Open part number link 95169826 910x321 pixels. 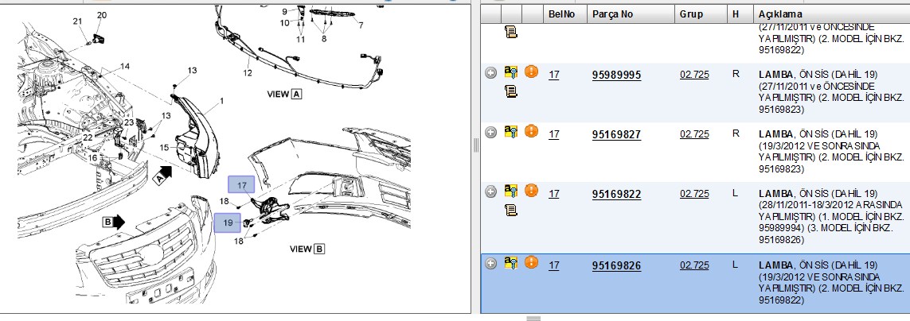(616, 266)
